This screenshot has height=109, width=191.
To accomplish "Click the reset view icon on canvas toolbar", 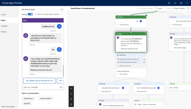I will (x=71, y=94).
